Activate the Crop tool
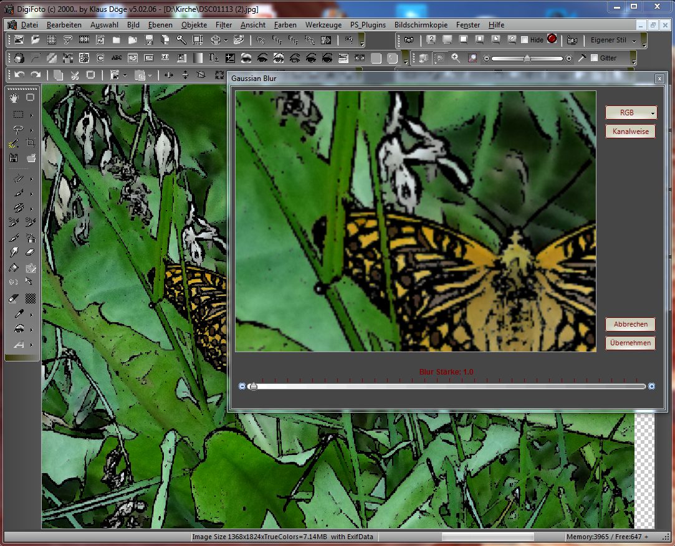This screenshot has width=675, height=546. (30, 143)
